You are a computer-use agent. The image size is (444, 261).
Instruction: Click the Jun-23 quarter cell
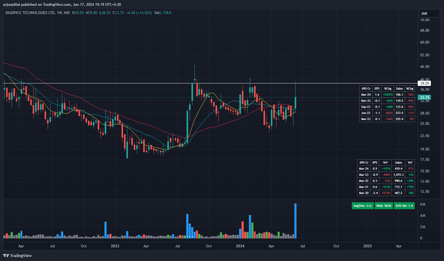[366, 113]
